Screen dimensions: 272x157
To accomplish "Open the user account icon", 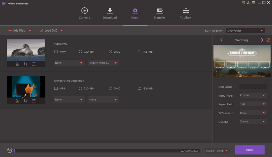I will click(248, 3).
